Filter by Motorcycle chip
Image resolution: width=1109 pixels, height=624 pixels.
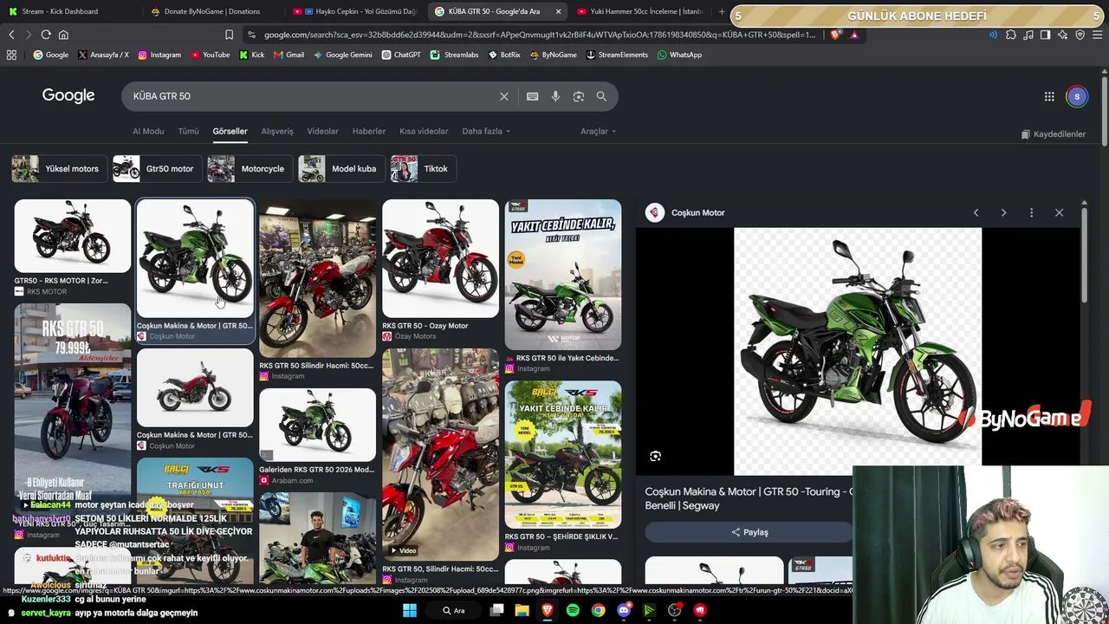249,169
